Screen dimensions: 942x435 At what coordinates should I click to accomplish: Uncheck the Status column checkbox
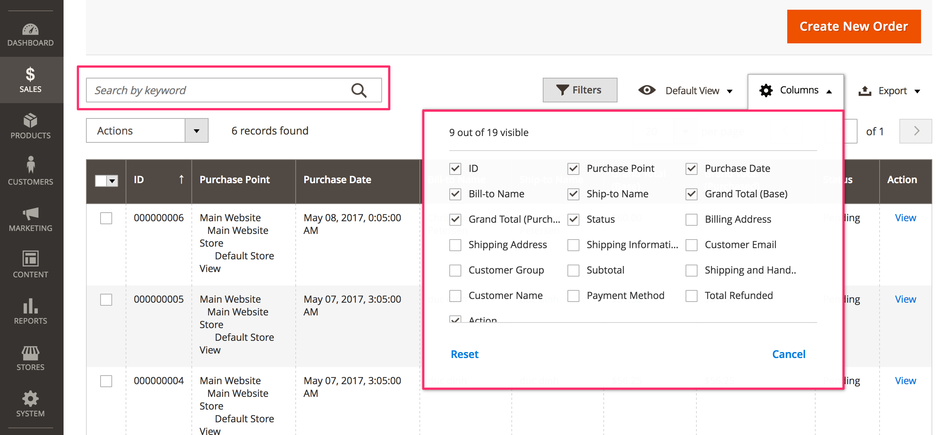tap(573, 220)
